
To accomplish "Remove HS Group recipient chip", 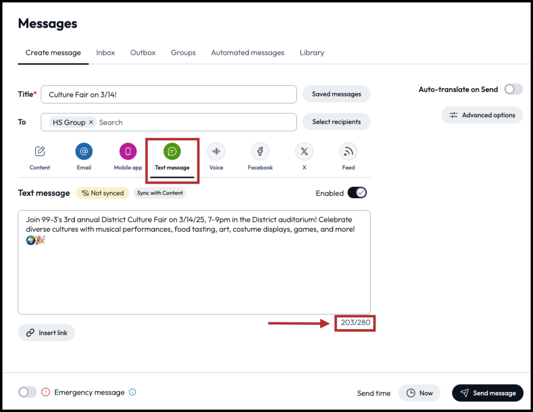I will 91,122.
